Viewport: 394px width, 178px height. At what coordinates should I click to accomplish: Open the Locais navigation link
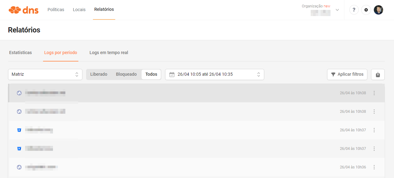pos(79,10)
